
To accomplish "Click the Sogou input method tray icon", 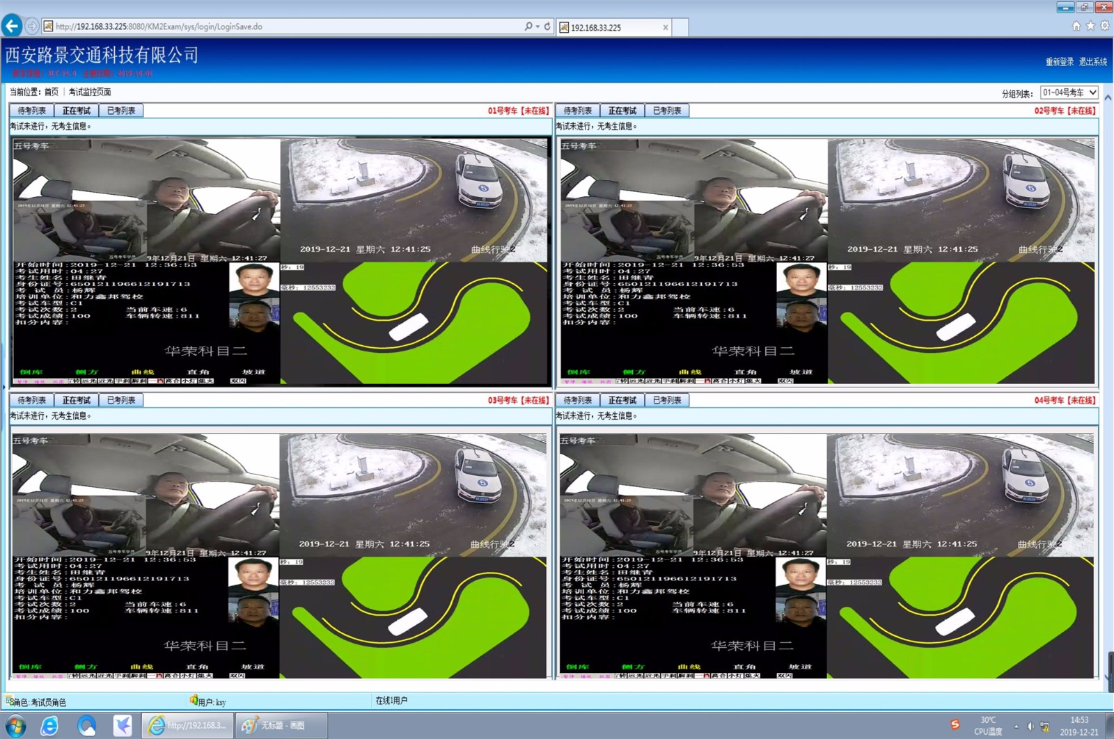I will pos(955,725).
